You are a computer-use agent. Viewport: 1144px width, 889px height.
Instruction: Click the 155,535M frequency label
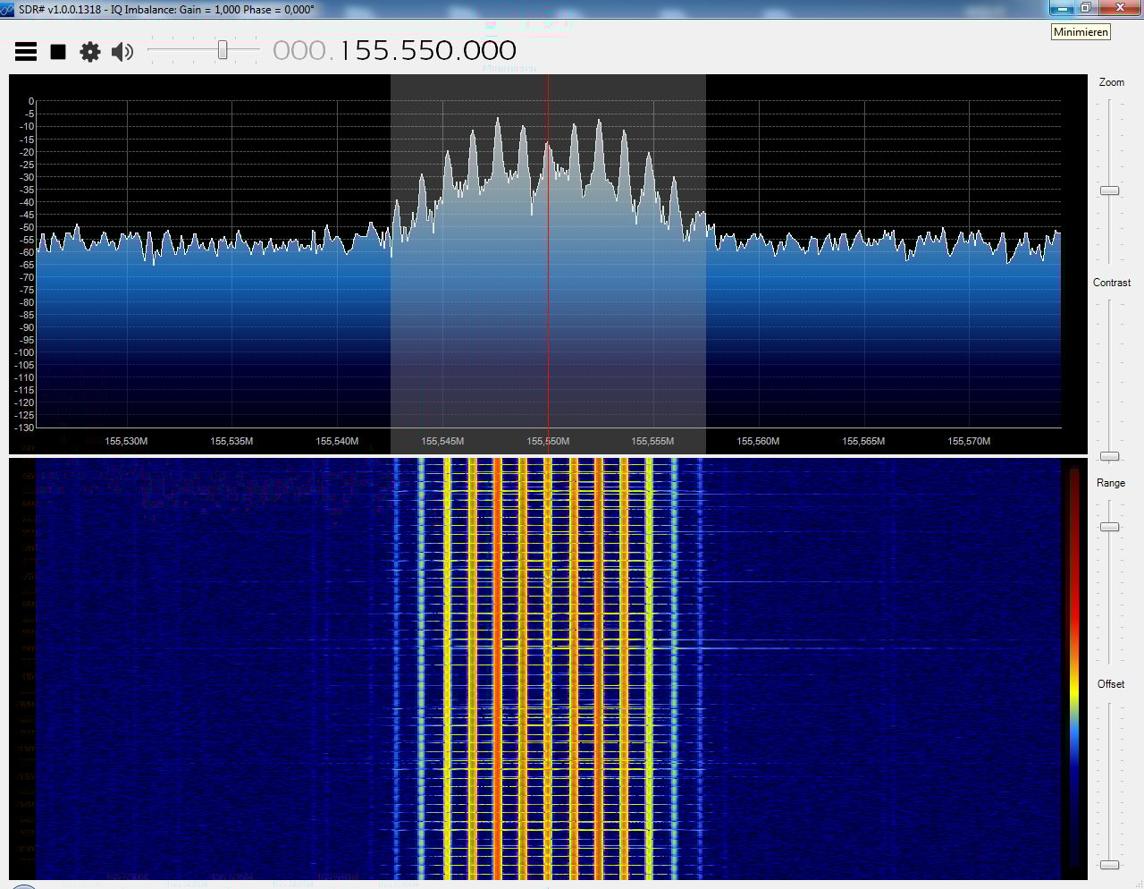231,441
